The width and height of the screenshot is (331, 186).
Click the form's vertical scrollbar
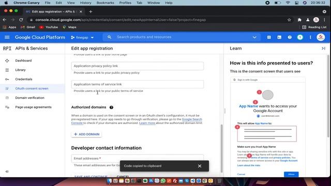tap(221, 148)
